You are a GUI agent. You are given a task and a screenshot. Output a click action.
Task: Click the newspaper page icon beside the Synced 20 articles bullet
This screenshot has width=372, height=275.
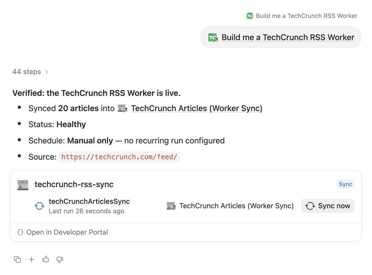[123, 108]
